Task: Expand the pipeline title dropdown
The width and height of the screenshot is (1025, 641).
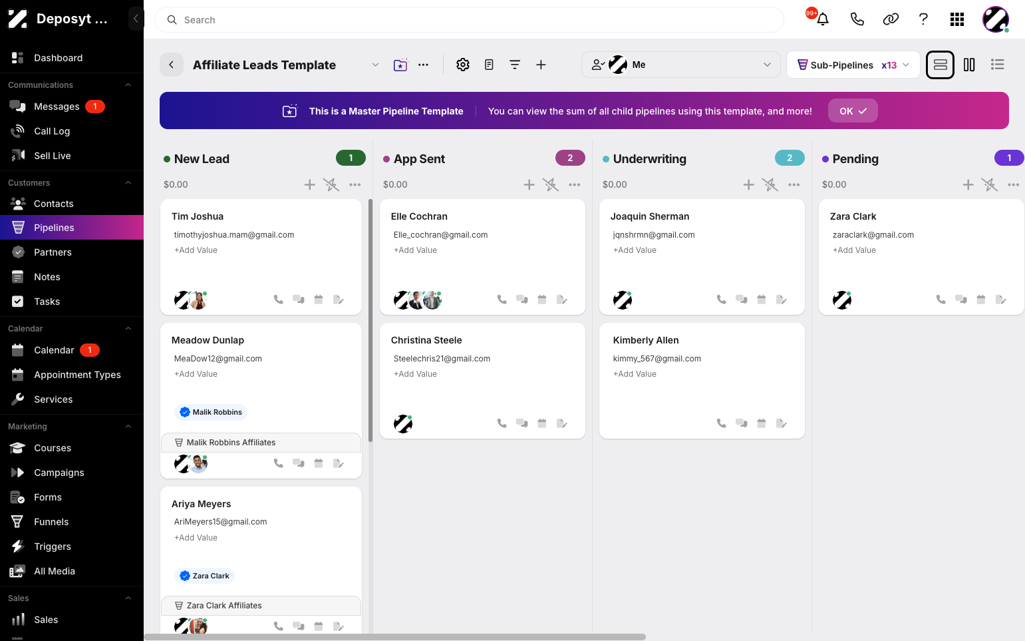Action: [x=375, y=65]
